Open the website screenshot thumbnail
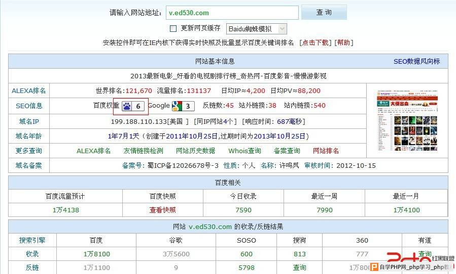The image size is (456, 274). coord(407,121)
